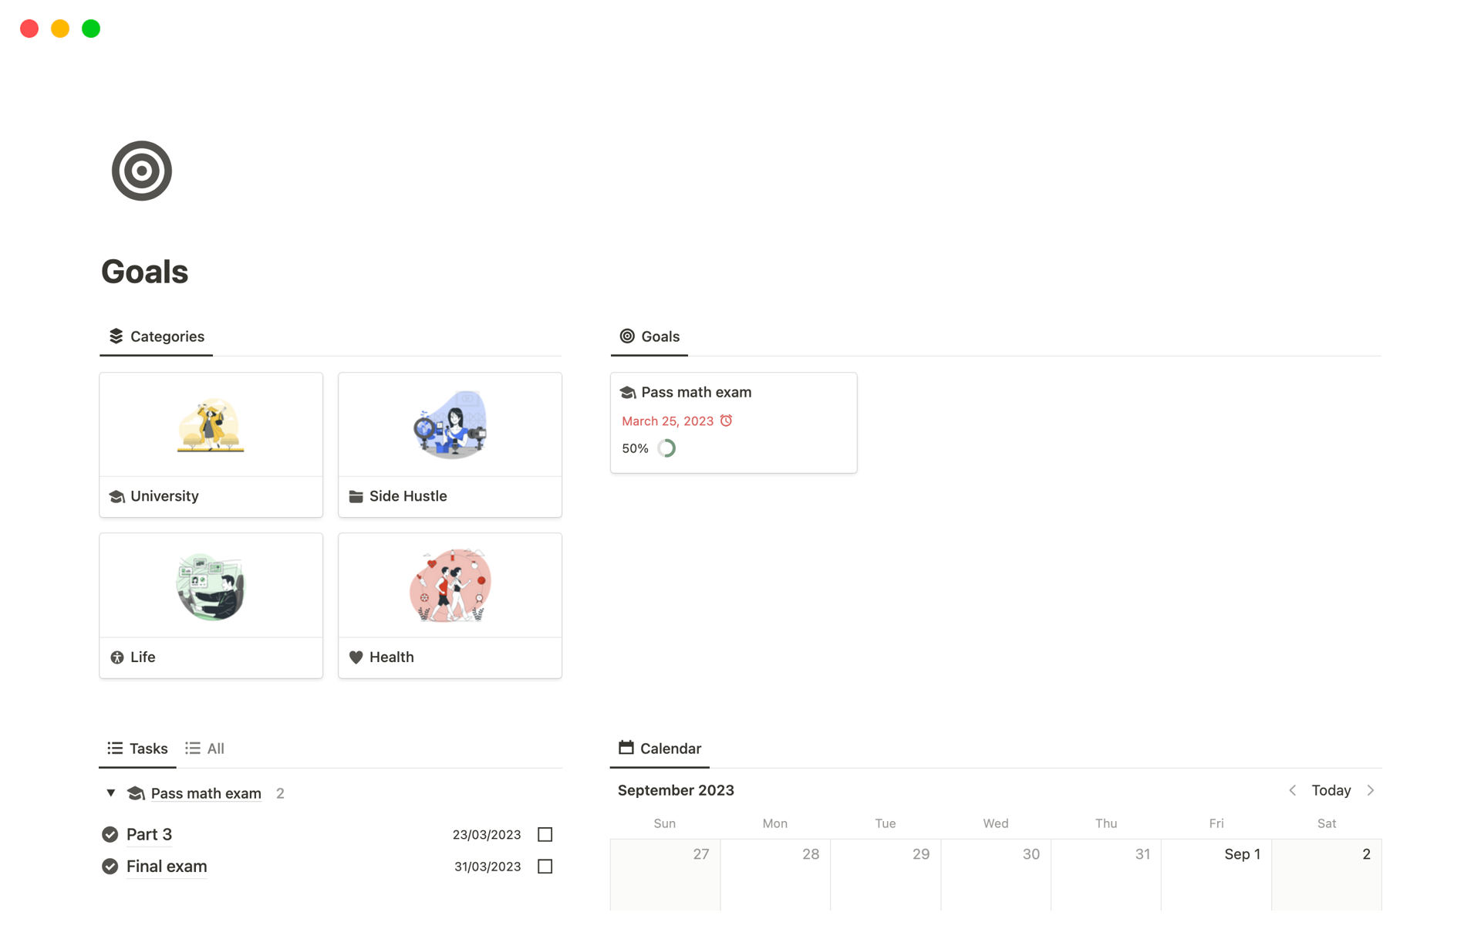Select the Tasks tab

pyautogui.click(x=138, y=749)
